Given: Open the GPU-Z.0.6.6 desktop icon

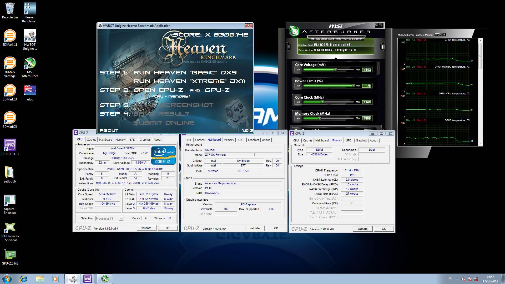Looking at the screenshot, I should click(10, 257).
